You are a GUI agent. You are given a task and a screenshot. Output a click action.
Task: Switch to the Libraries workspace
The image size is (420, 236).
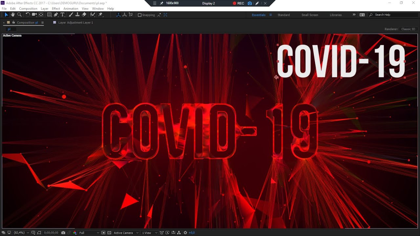click(x=336, y=15)
